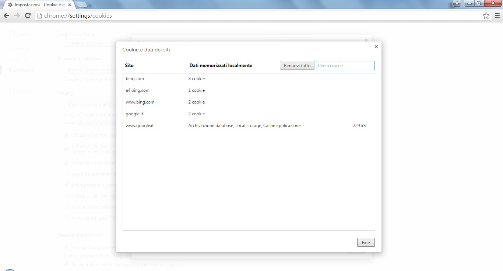Click the forward navigation arrow

point(17,15)
